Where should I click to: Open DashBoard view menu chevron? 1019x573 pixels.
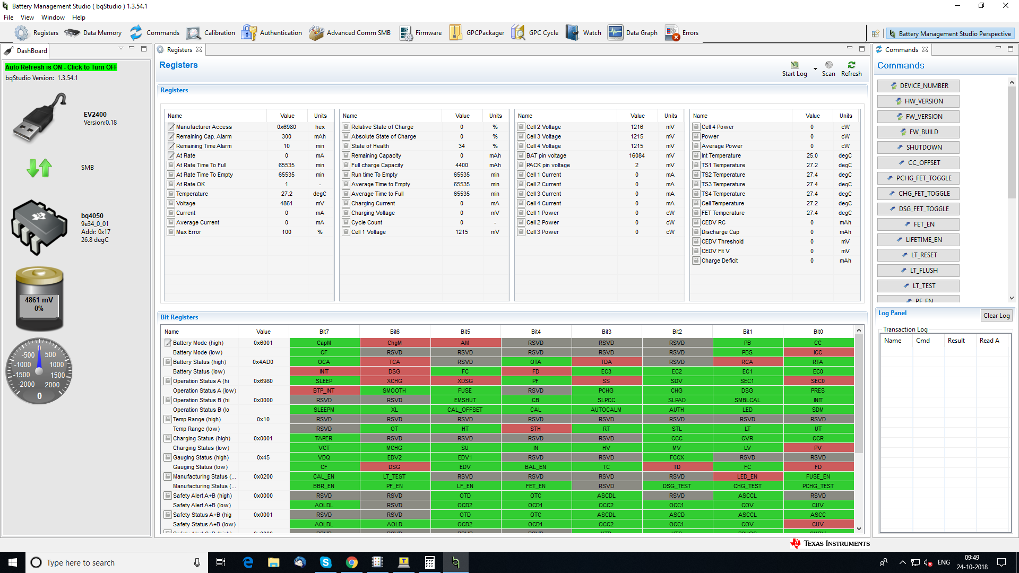[121, 48]
